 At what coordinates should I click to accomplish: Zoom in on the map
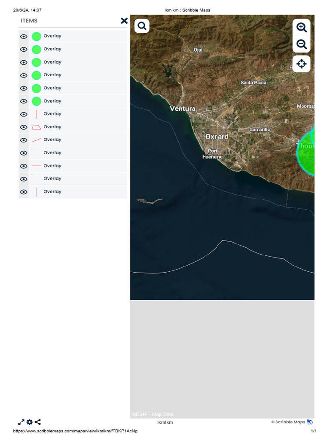click(x=302, y=28)
